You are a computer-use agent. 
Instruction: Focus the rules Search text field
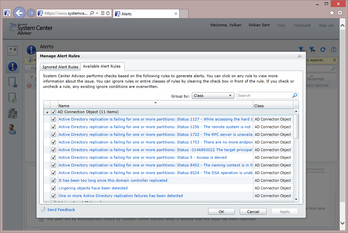pyautogui.click(x=264, y=96)
